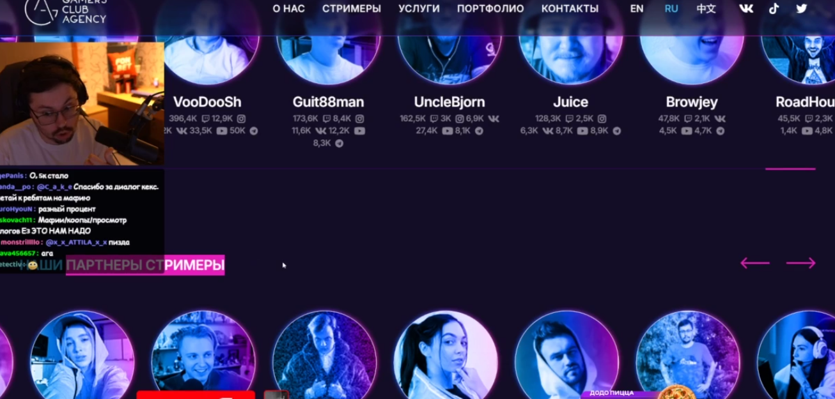Click the Gamers Club Agency logo
Screen dimensions: 835x399
coord(65,11)
